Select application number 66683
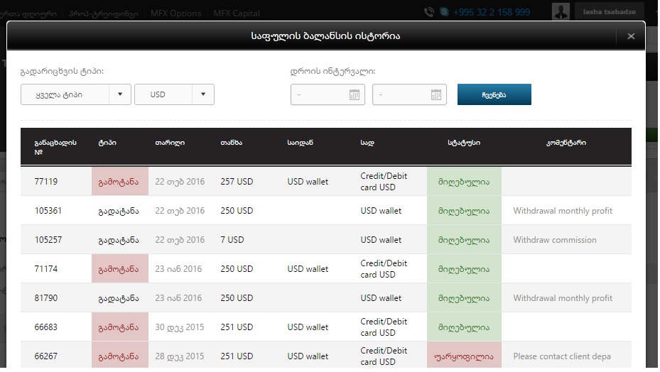Image resolution: width=660 pixels, height=372 pixels. [46, 327]
